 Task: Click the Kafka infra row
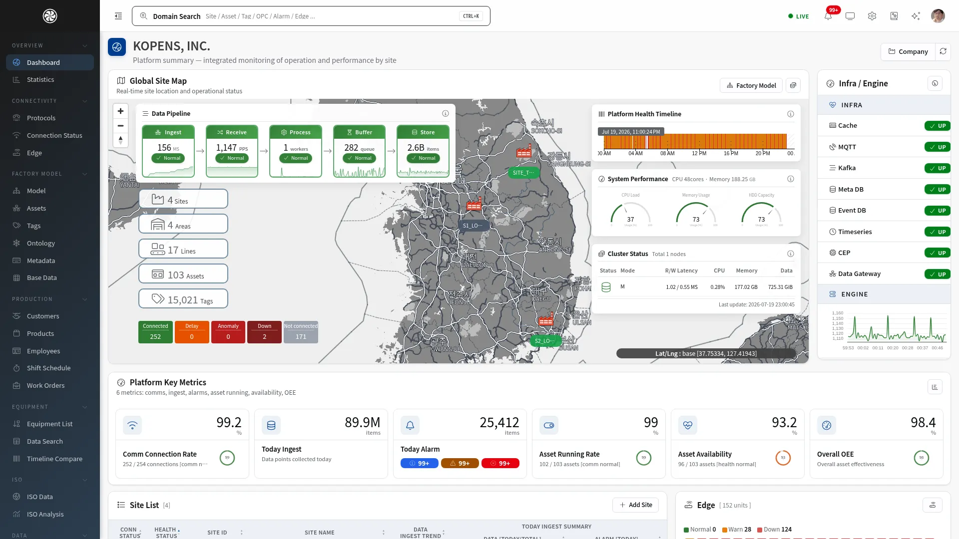(x=884, y=168)
